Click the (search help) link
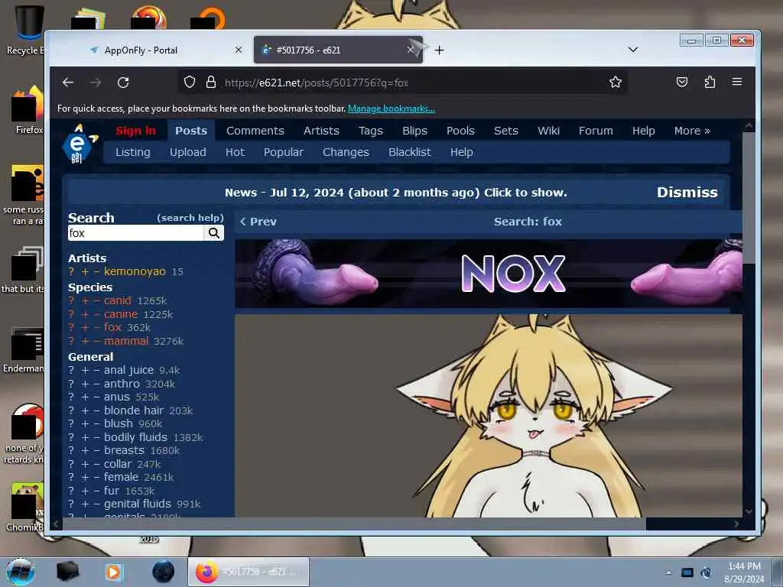This screenshot has height=587, width=783. [x=190, y=218]
